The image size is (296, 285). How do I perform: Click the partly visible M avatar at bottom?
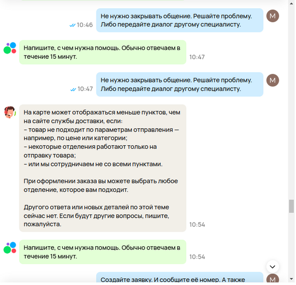pyautogui.click(x=274, y=279)
